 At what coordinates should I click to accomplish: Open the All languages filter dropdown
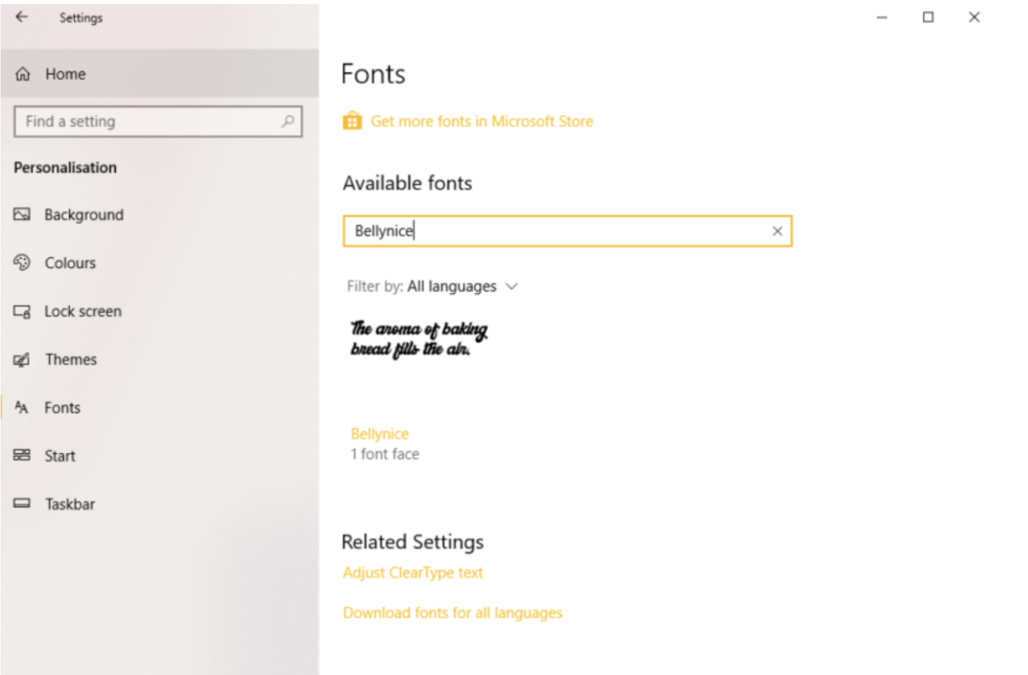coord(452,286)
